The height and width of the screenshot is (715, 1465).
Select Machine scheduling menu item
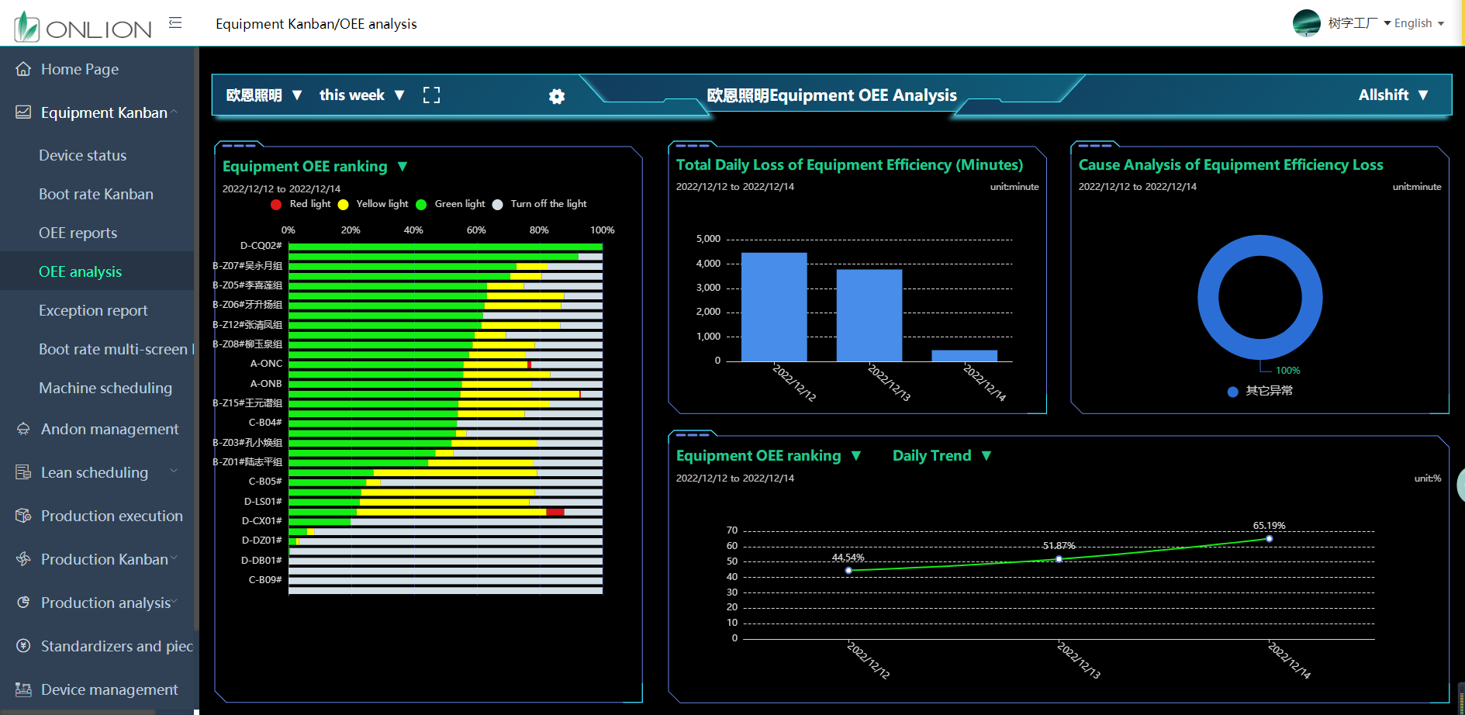[105, 388]
